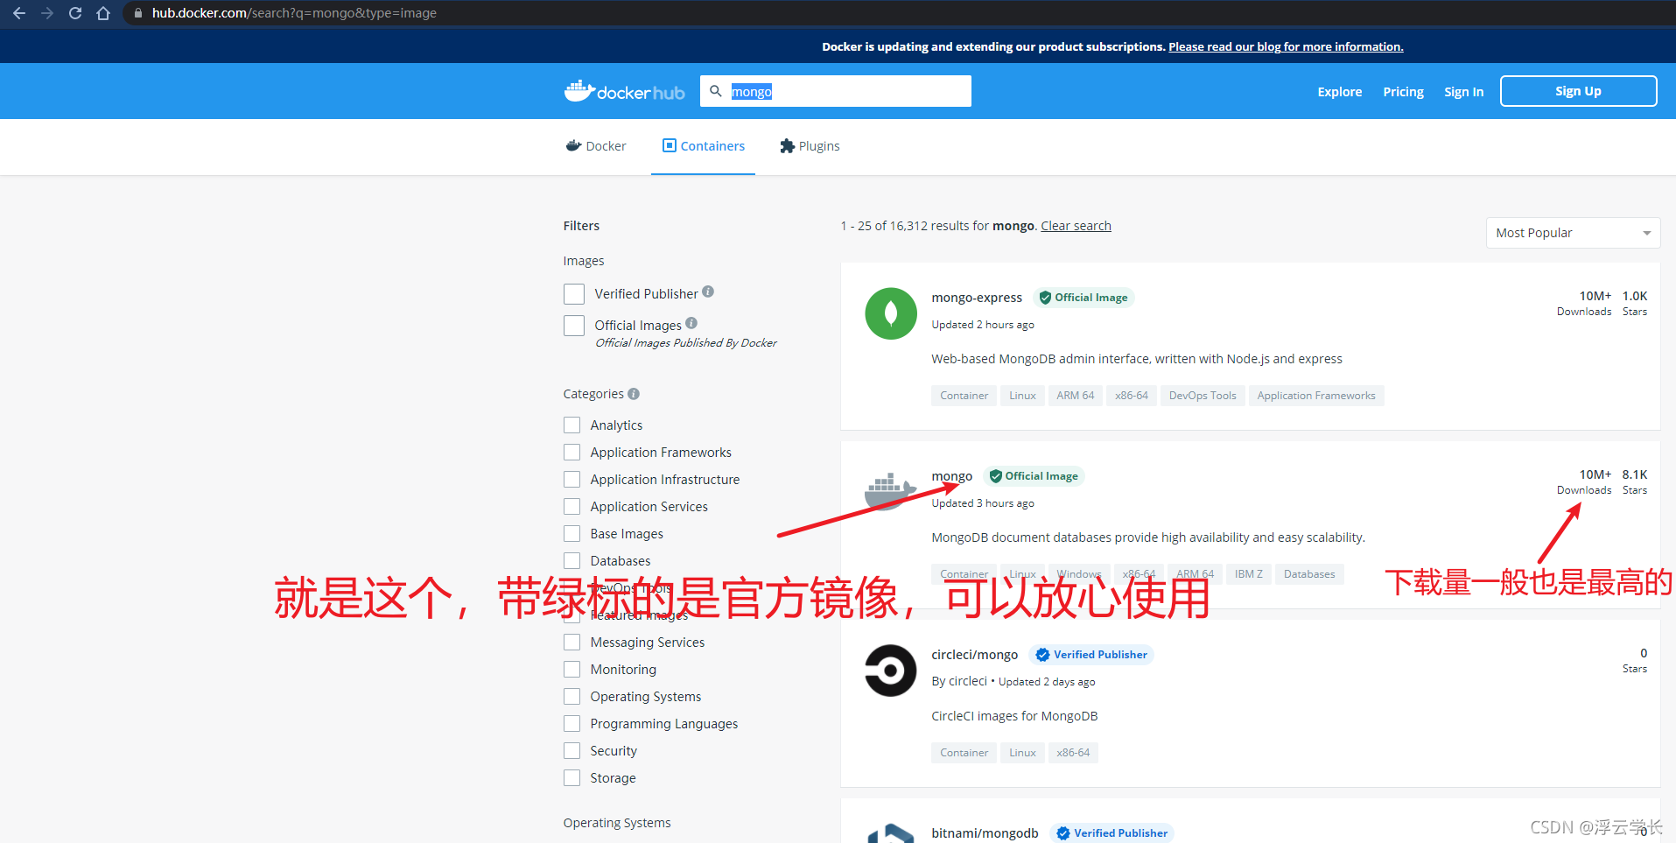
Task: Click Verified Publisher badge on bitnami/mongodb
Action: click(x=1111, y=833)
